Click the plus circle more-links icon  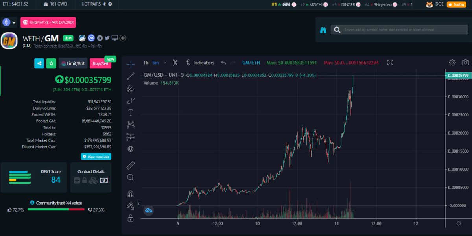pos(123,38)
